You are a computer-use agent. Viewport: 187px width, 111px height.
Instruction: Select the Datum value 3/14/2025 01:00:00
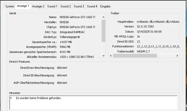149,32
